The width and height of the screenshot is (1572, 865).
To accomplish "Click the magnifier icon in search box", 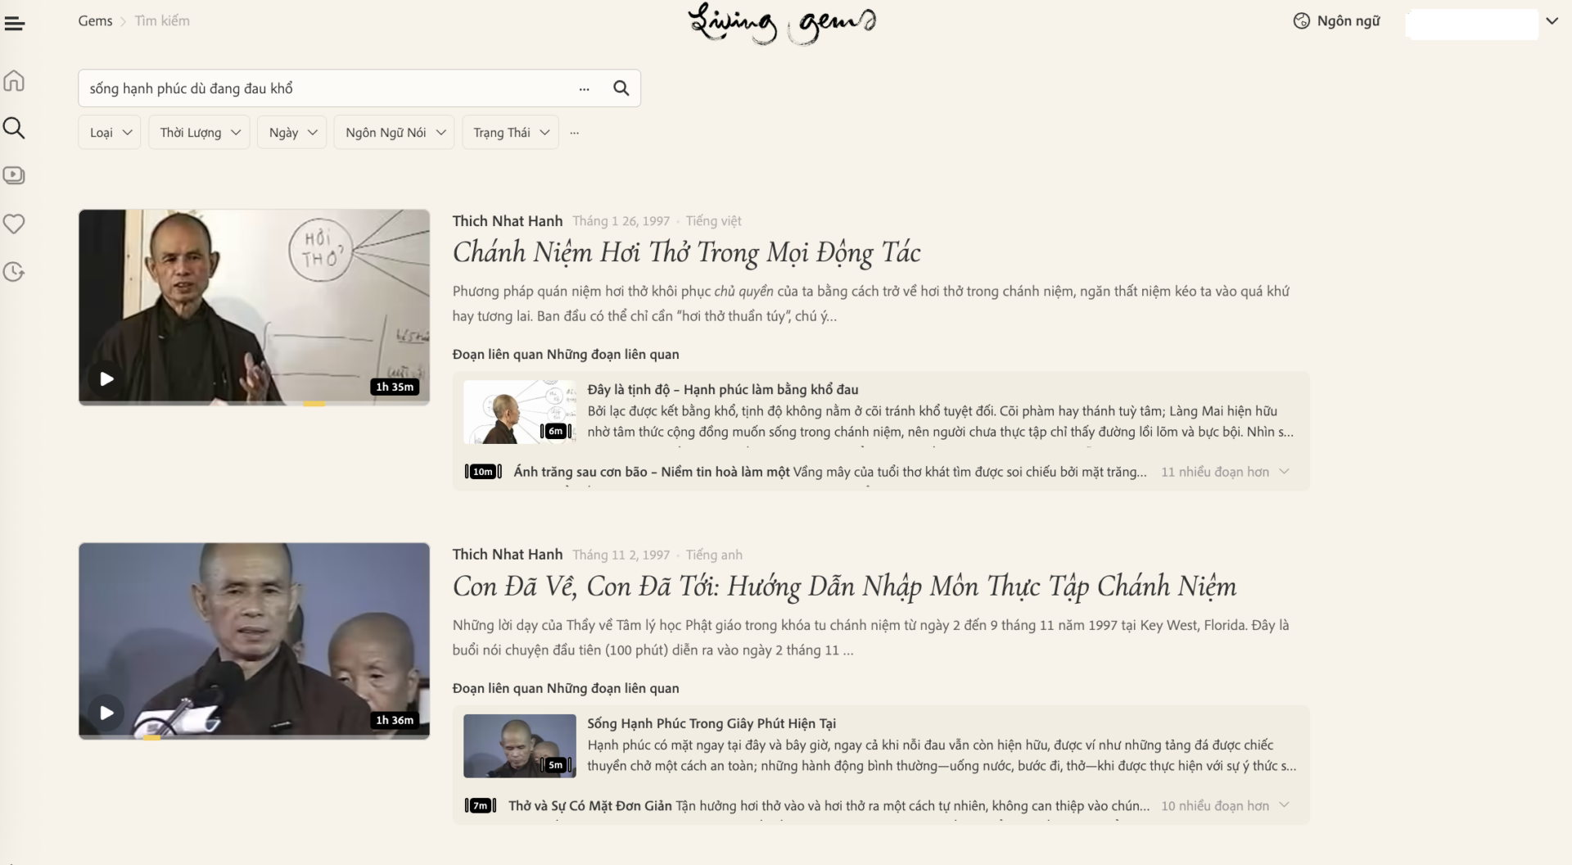I will pyautogui.click(x=621, y=88).
